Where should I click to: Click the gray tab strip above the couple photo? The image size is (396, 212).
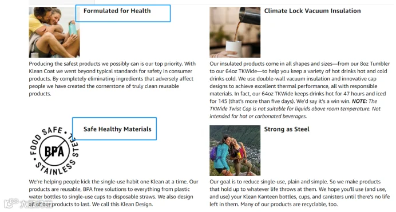[62, 2]
